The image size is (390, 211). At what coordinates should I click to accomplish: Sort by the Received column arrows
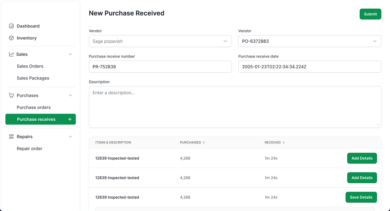tap(283, 142)
